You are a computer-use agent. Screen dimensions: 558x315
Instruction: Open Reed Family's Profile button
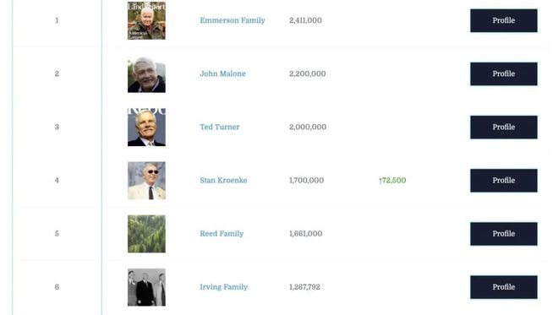tap(504, 234)
